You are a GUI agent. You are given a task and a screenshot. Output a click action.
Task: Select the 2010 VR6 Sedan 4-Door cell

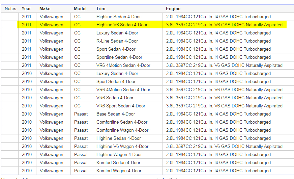(x=115, y=98)
